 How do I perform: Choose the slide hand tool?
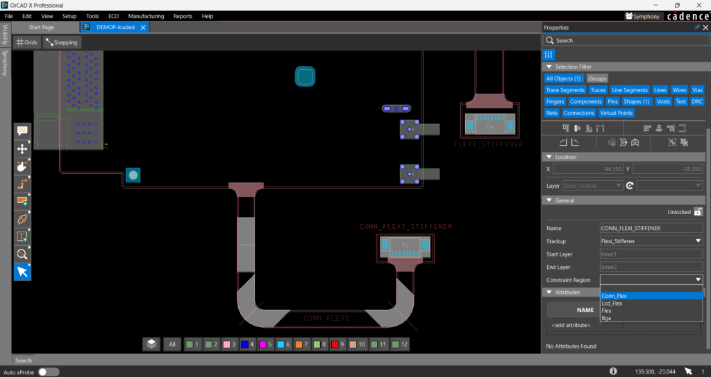coord(22,166)
